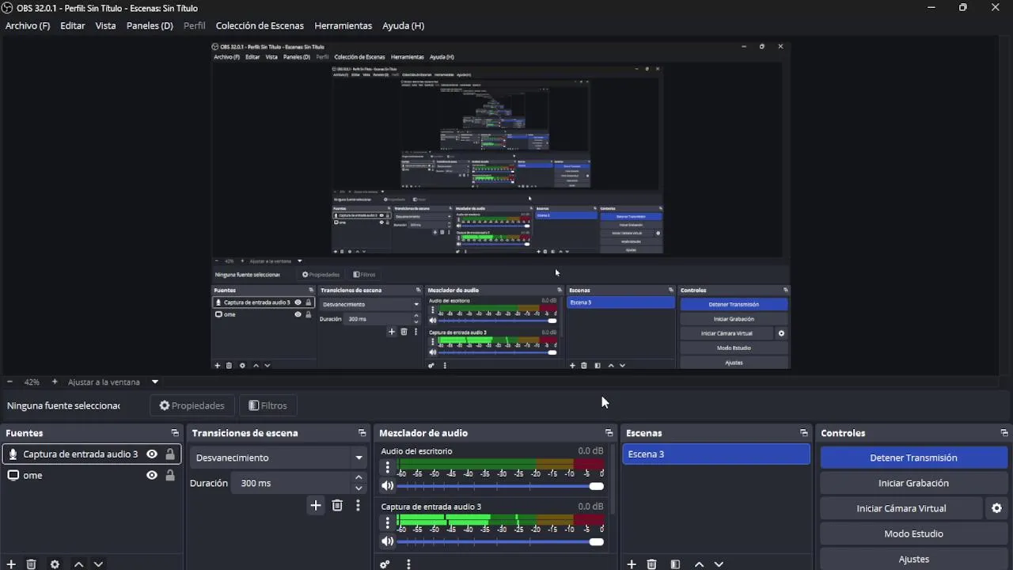Open the Desvanecimiento transition dropdown
Image resolution: width=1013 pixels, height=570 pixels.
pyautogui.click(x=279, y=458)
